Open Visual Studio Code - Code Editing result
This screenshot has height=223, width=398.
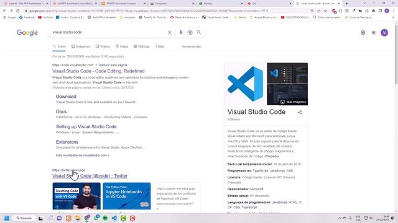(98, 71)
